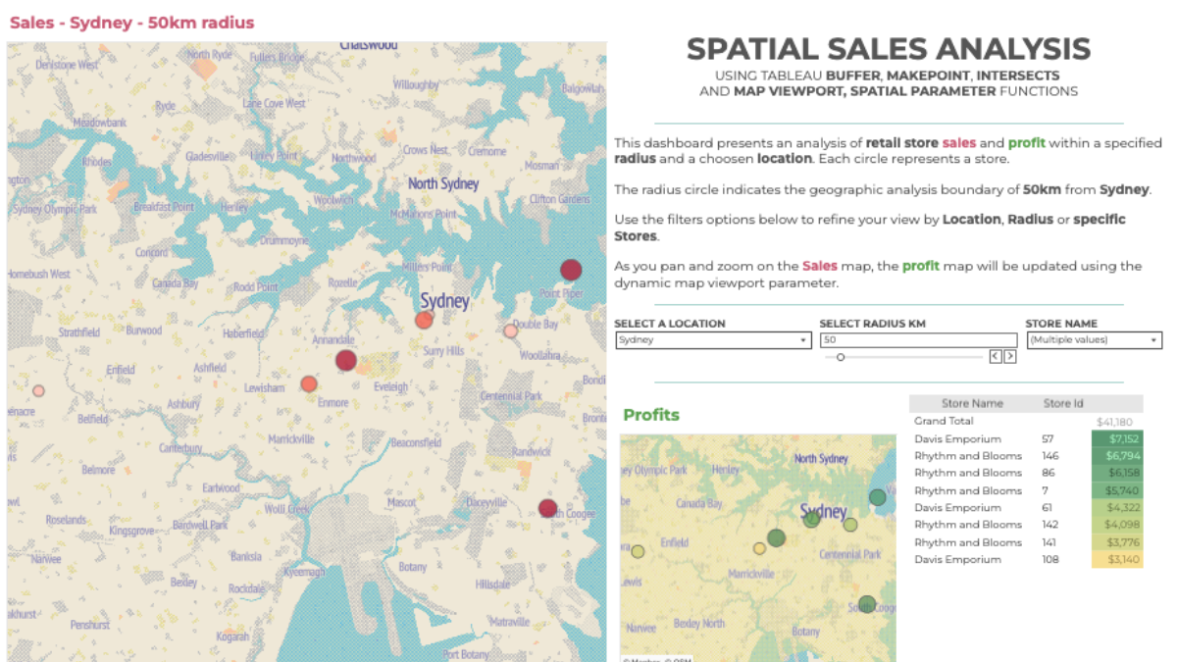
Task: Click the $3,140 profit cell for store 108
Action: (1117, 559)
